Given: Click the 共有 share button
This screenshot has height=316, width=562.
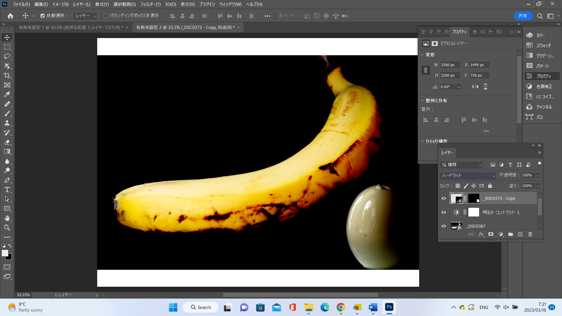Looking at the screenshot, I should [x=523, y=16].
